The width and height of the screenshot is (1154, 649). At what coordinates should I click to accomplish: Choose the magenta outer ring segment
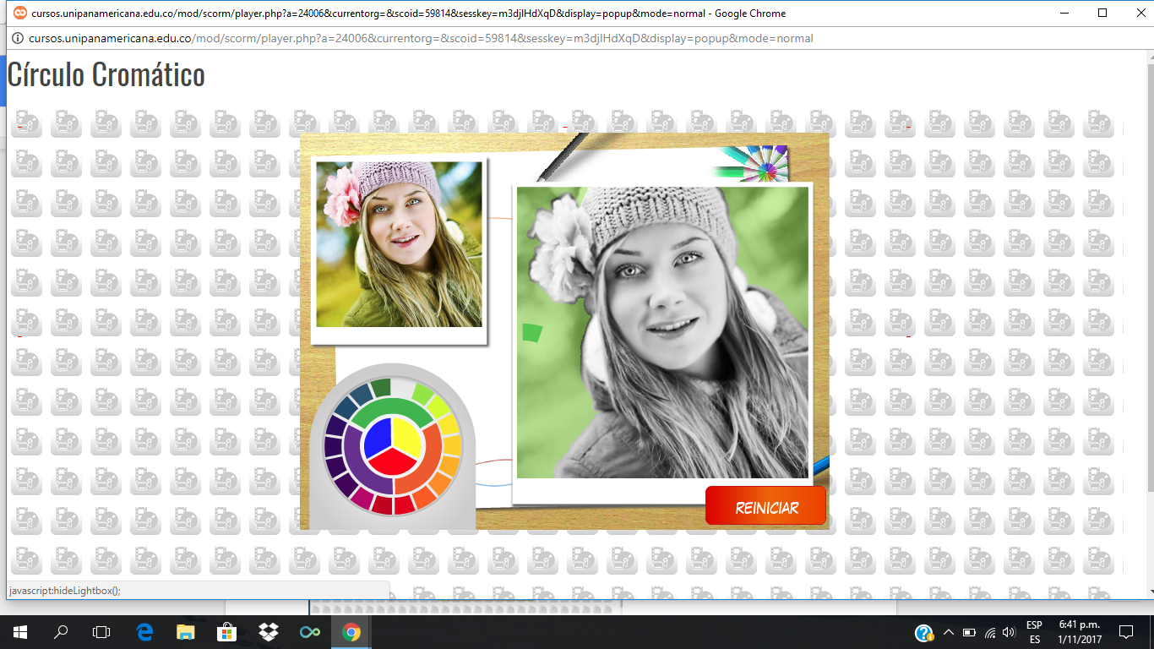pyautogui.click(x=363, y=499)
